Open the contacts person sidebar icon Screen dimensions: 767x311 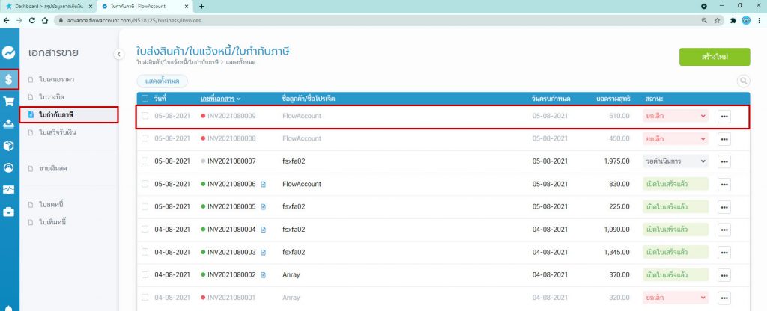point(9,168)
